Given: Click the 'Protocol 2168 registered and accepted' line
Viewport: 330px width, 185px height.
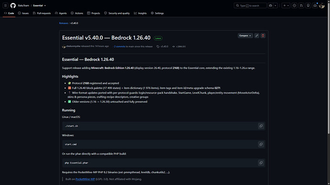Looking at the screenshot, I should click(x=93, y=83).
